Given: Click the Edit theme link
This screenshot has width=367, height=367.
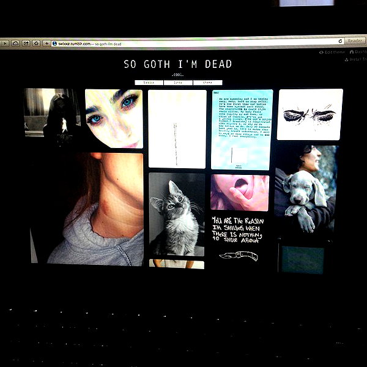Looking at the screenshot, I should click(x=332, y=52).
